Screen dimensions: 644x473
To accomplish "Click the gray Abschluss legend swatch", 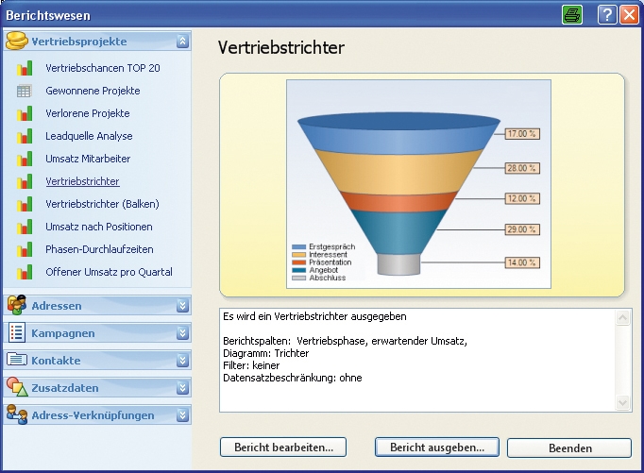I will 299,278.
